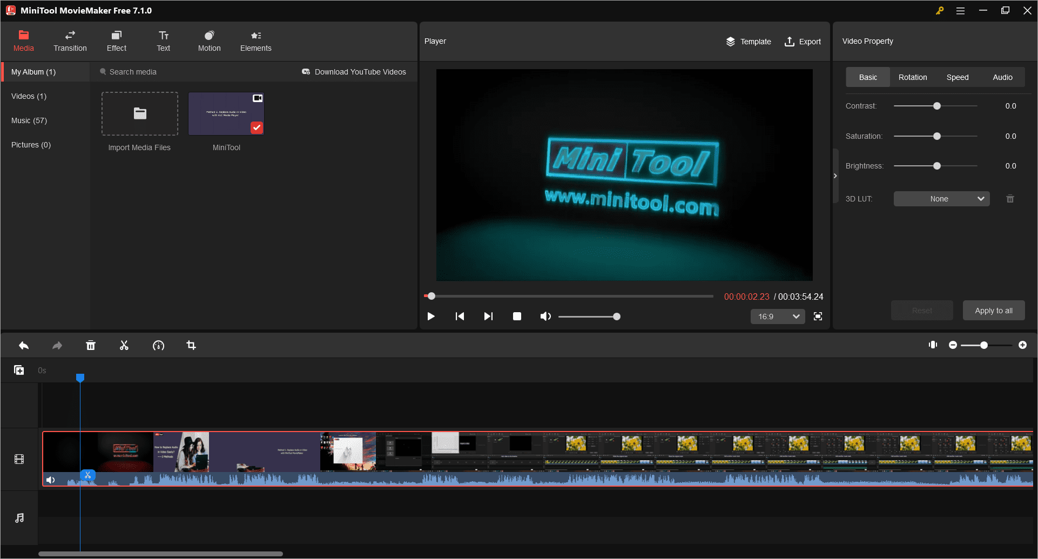Image resolution: width=1038 pixels, height=559 pixels.
Task: Open the hamburger main menu
Action: point(960,10)
